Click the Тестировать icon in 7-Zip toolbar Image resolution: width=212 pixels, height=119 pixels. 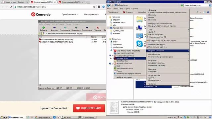point(65,28)
